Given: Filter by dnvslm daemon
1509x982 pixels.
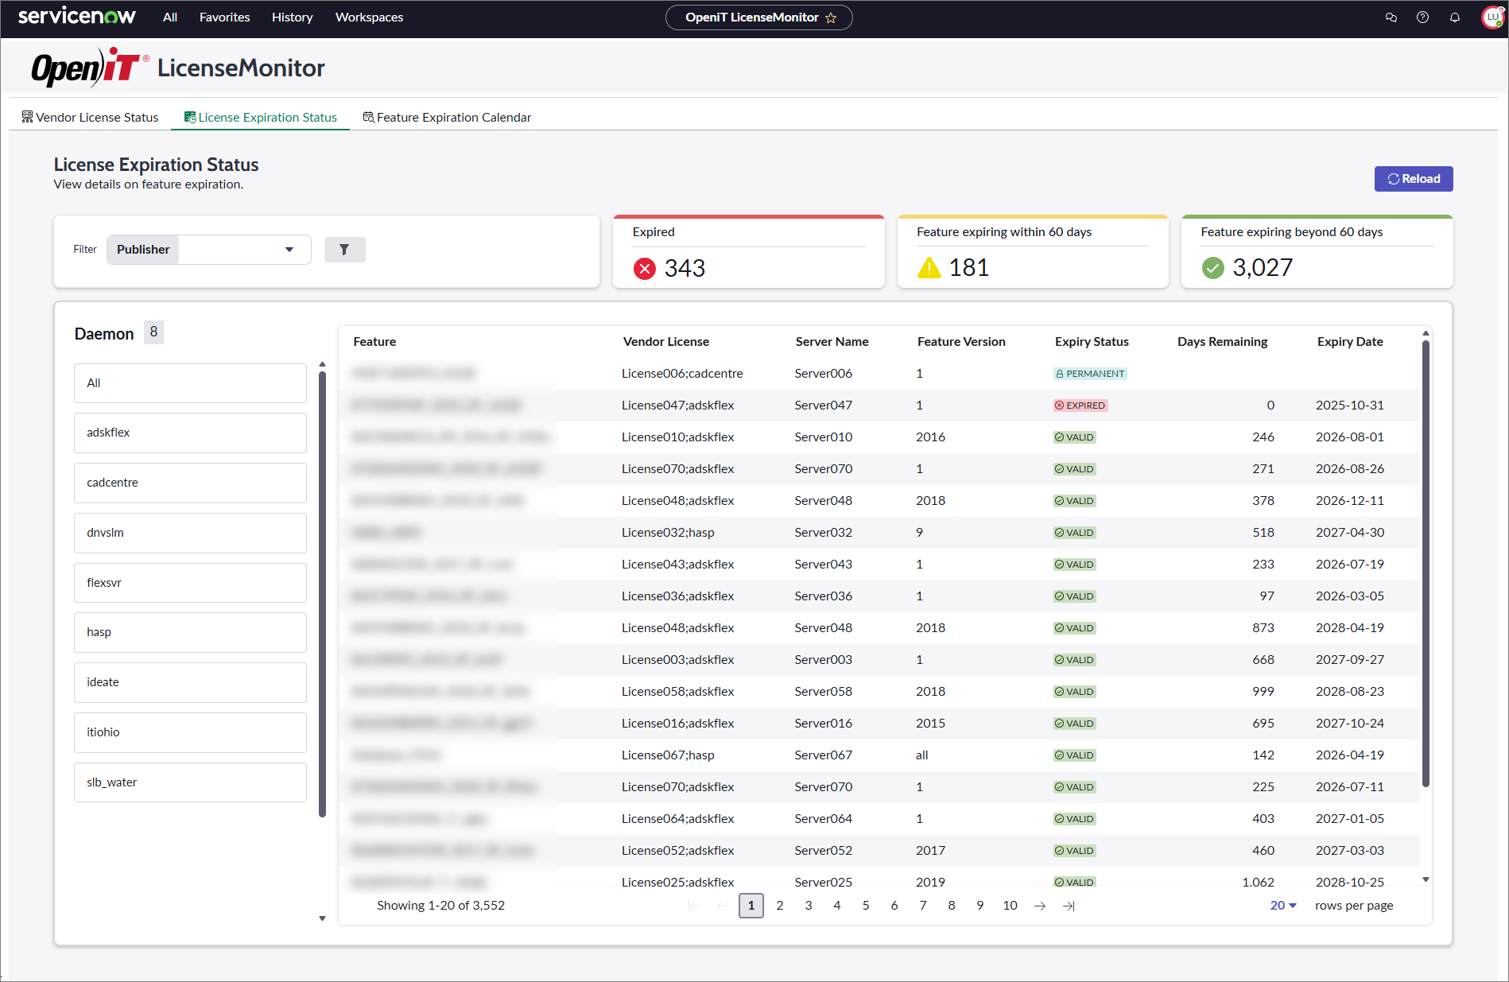Looking at the screenshot, I should click(x=190, y=533).
